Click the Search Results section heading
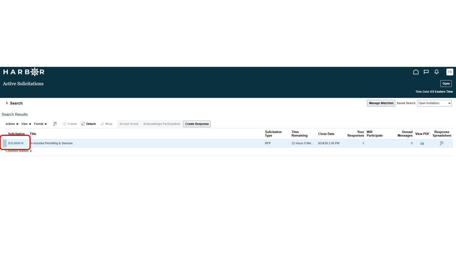Screen dimensions: 456x256 15,114
